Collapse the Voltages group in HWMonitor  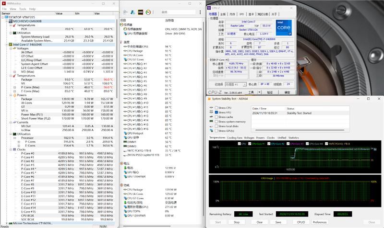(11, 48)
